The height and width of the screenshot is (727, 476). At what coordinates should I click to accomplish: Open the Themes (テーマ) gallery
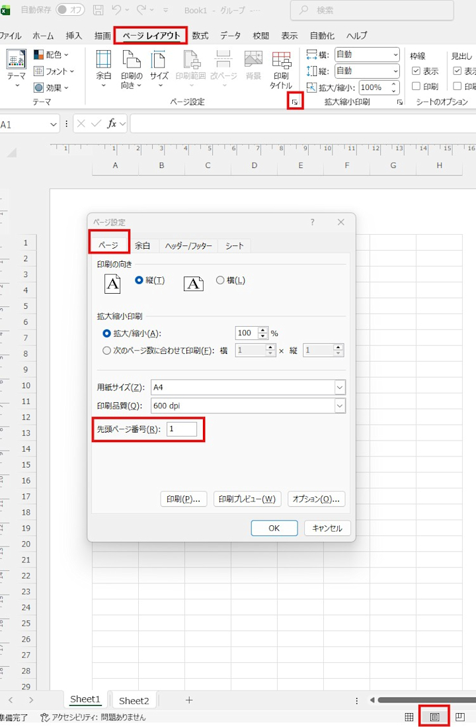tap(17, 69)
